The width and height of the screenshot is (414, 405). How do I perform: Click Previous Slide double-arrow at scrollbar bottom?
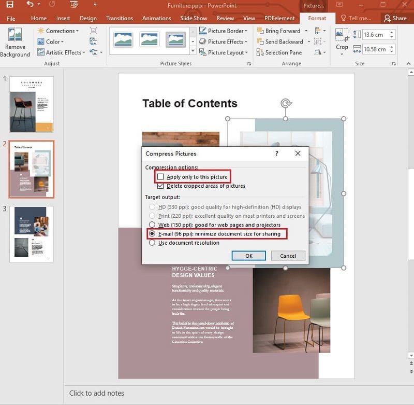tap(411, 364)
